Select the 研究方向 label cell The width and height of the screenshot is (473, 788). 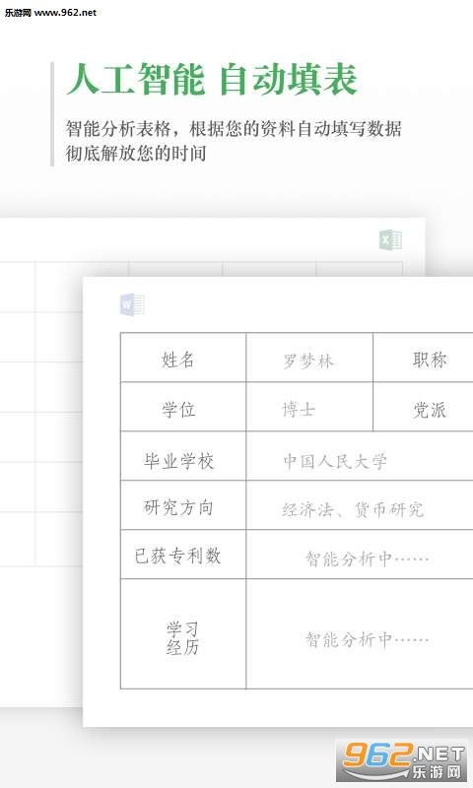pos(183,505)
